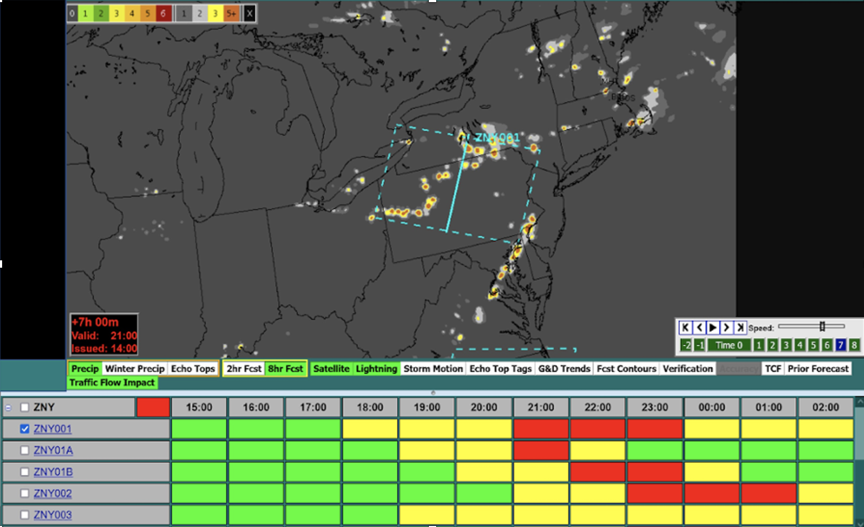Select the 15:00 column header
Viewport: 864px width, 527px height.
click(199, 407)
